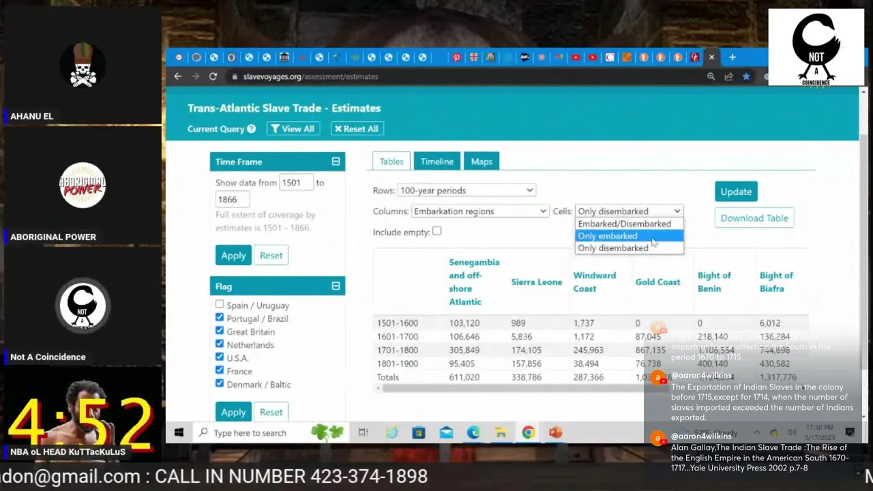
Task: Click the browser address bar URL
Action: pyautogui.click(x=310, y=76)
